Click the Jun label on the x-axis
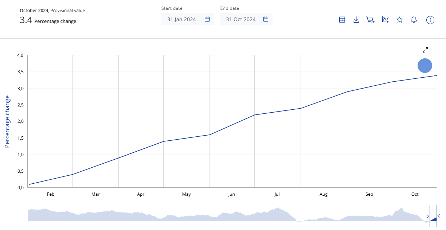This screenshot has width=446, height=230. [231, 194]
